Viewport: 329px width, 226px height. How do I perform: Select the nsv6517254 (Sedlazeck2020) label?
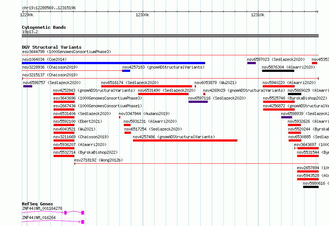click(153, 129)
